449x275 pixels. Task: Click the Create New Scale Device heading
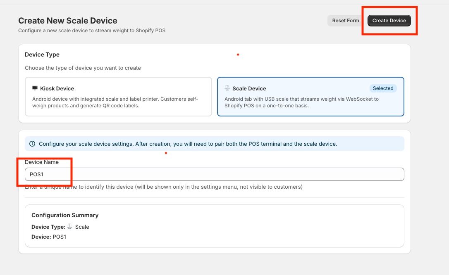click(67, 21)
